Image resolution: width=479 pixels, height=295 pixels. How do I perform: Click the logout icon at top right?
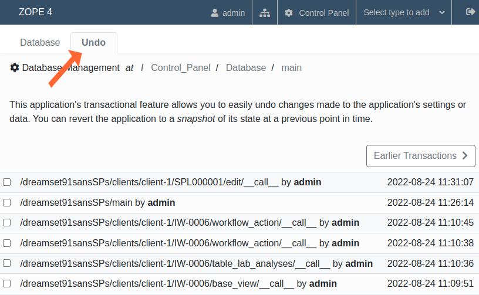click(x=470, y=12)
